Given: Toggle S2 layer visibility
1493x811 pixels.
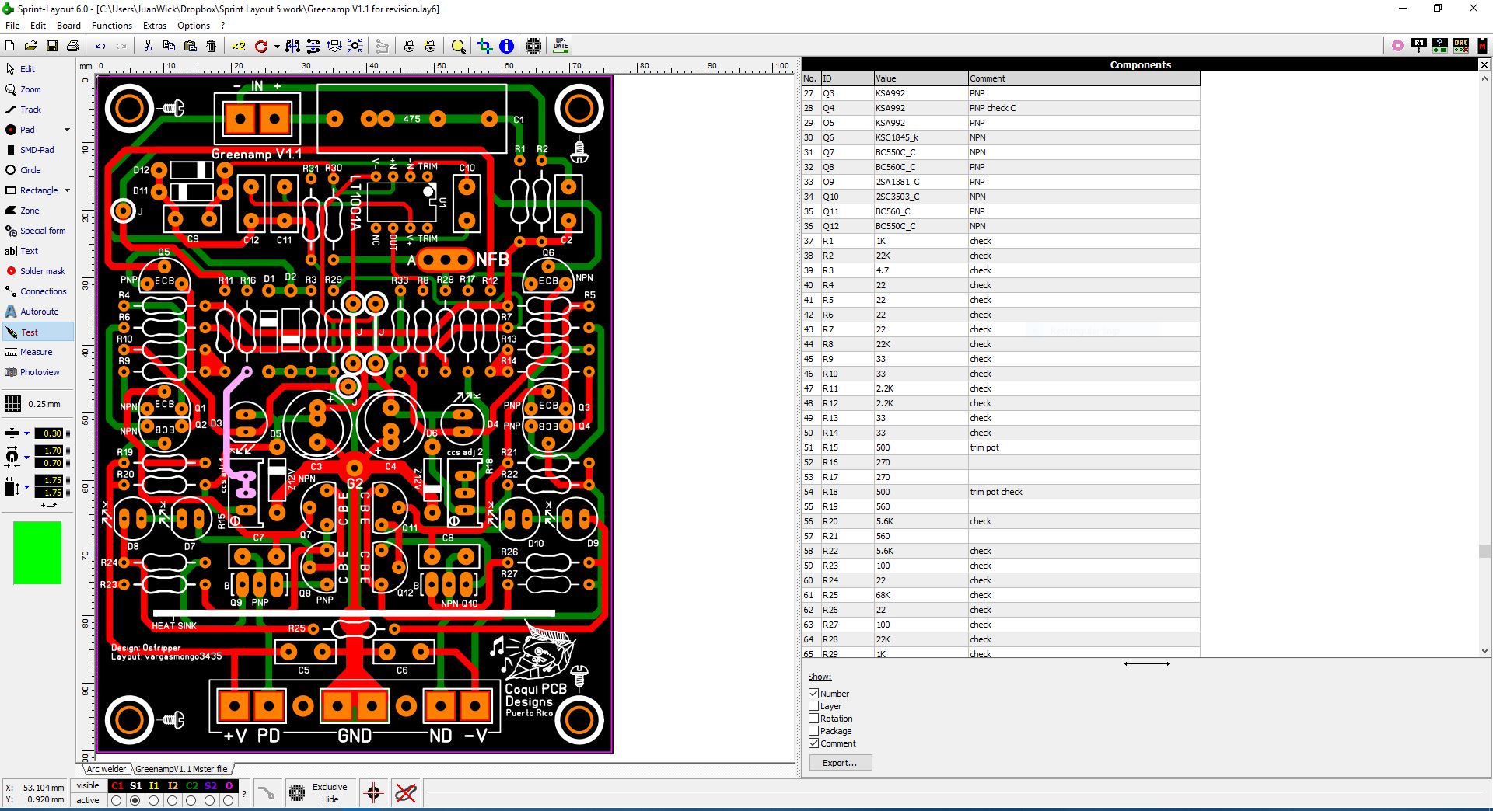Looking at the screenshot, I should (210, 786).
